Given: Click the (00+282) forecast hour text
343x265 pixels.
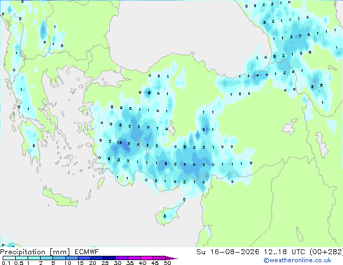Looking at the screenshot, I should coord(326,252).
